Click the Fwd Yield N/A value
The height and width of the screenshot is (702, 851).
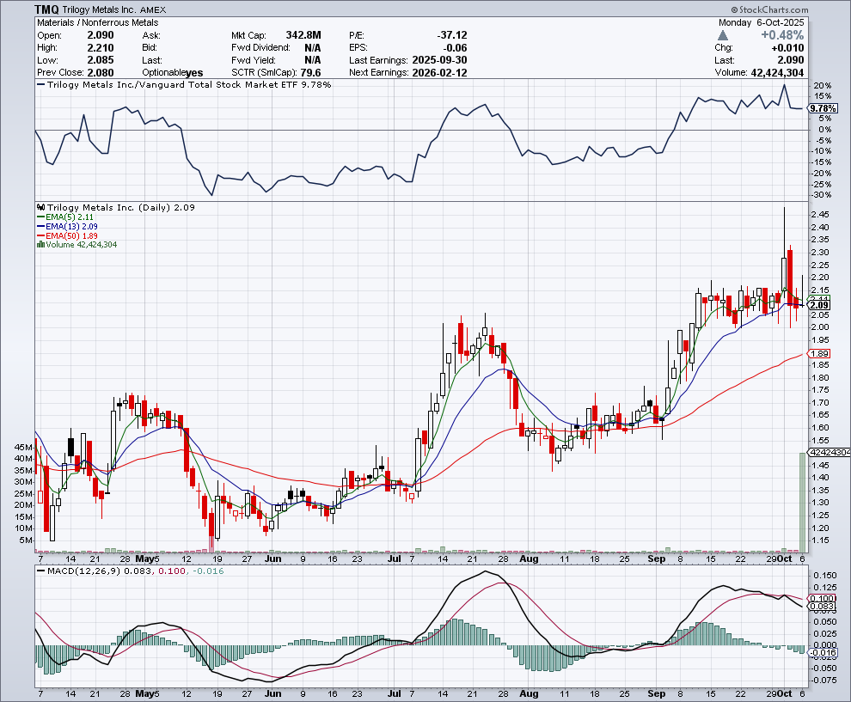pos(313,60)
